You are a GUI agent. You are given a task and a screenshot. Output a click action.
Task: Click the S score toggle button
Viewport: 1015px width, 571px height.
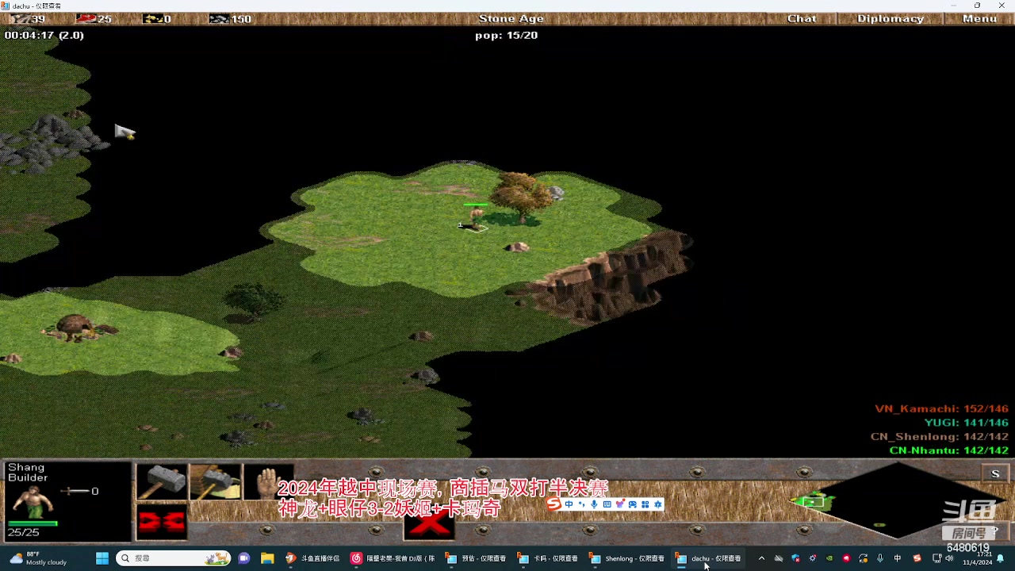(995, 473)
